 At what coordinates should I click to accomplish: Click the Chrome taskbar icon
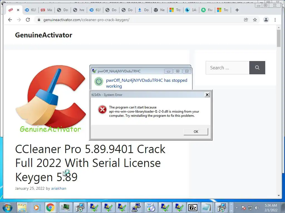50,207
